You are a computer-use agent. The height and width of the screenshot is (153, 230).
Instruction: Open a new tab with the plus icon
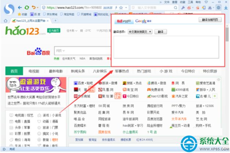pyautogui.click(x=55, y=21)
